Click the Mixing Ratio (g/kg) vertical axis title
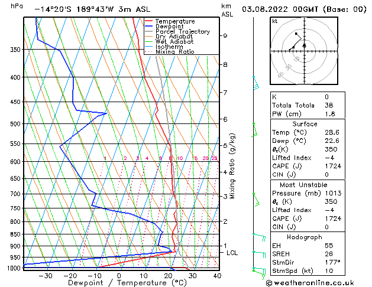 tap(232, 166)
